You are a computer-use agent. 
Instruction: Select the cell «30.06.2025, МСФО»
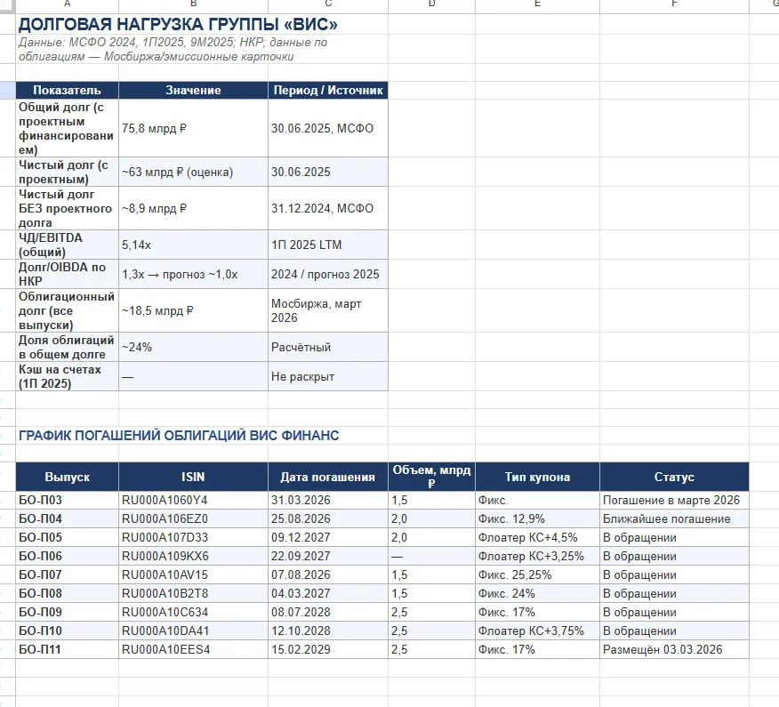click(328, 128)
